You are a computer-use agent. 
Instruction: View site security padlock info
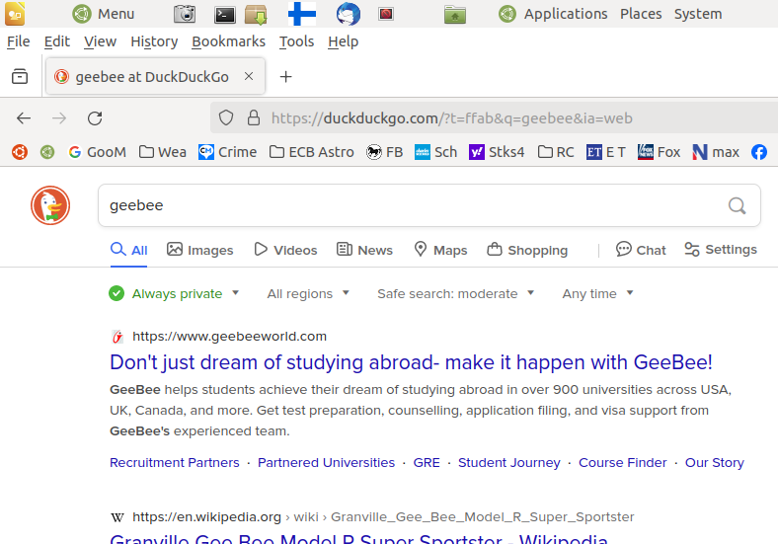[x=254, y=118]
